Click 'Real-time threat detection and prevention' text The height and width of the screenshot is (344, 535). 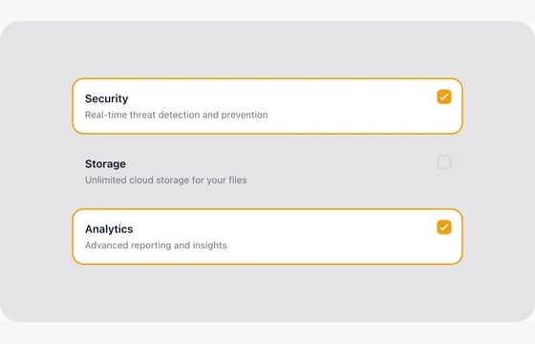176,115
